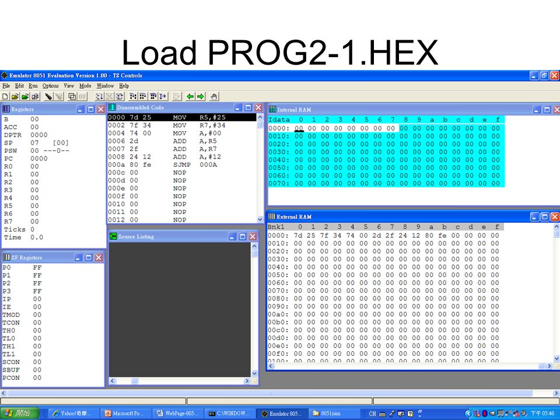Open the Edit menu
The height and width of the screenshot is (420, 560).
19,86
